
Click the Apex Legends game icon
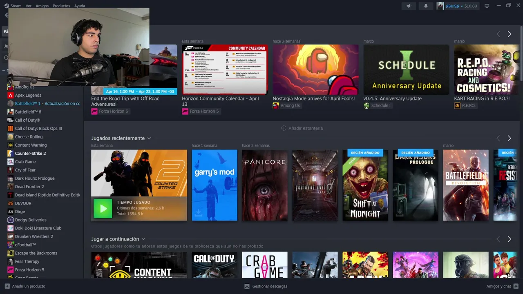pyautogui.click(x=11, y=95)
